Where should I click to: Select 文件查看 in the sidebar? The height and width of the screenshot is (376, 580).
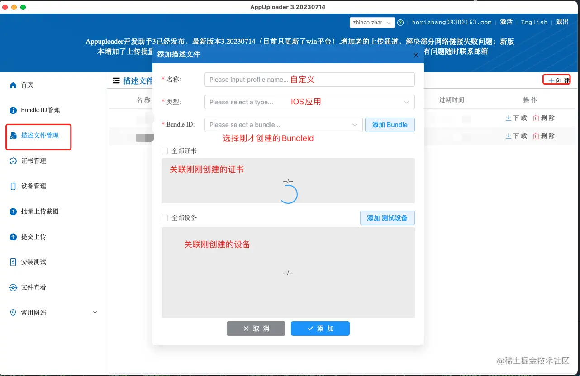click(33, 287)
